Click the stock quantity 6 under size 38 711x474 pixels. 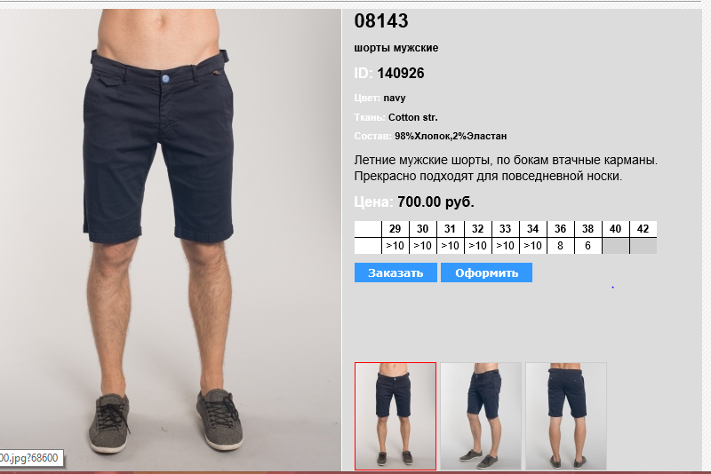point(588,246)
